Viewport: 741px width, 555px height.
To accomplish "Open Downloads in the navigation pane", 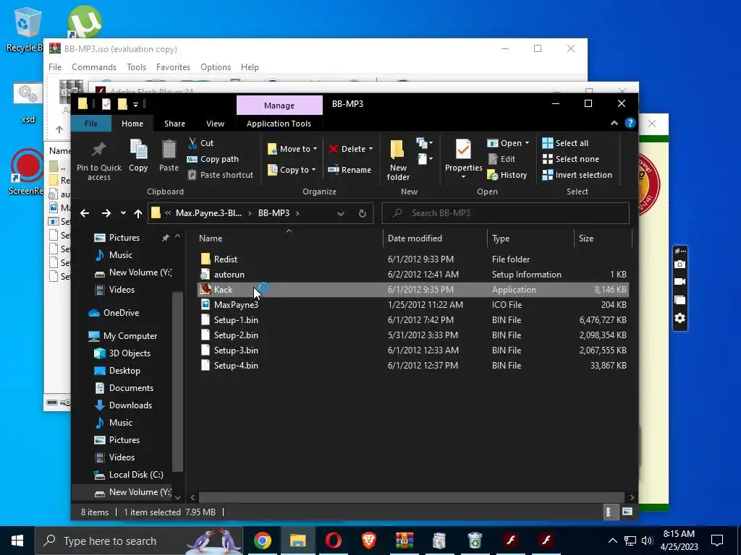I will 130,405.
